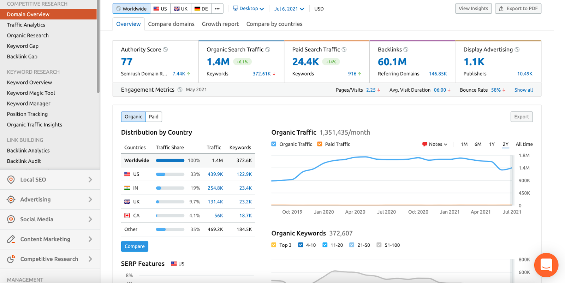Click the Other traffic share bar
The width and height of the screenshot is (565, 283).
[x=170, y=229]
